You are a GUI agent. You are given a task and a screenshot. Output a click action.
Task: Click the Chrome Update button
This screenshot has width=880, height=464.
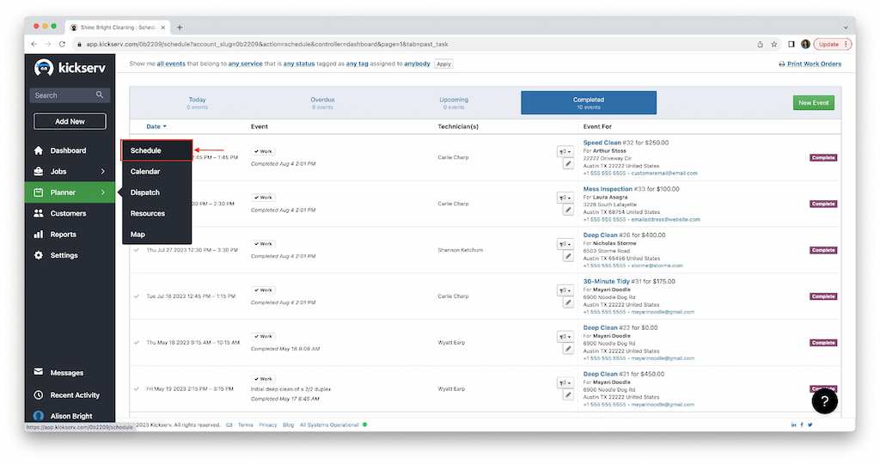[834, 44]
